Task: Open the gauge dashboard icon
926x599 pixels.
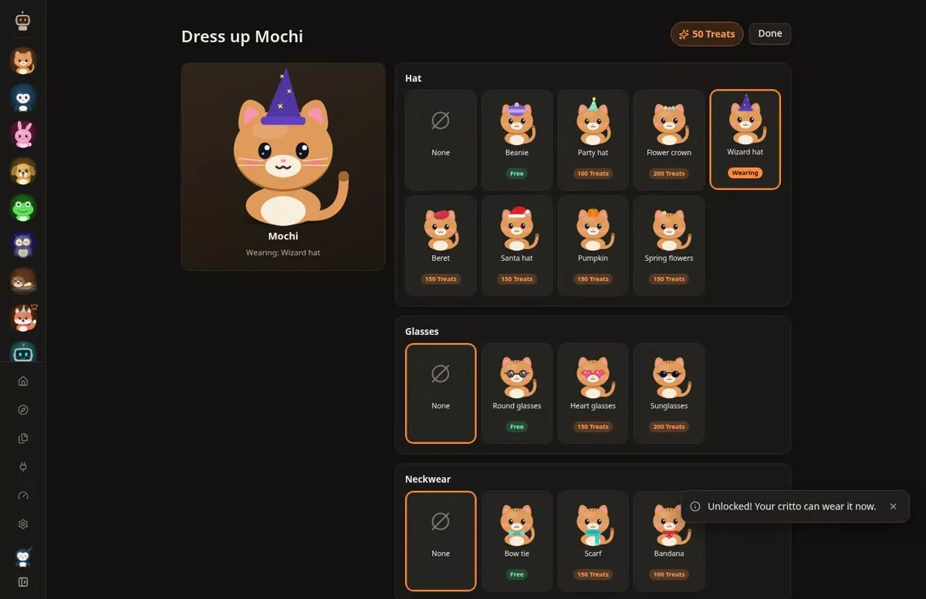Action: click(x=23, y=496)
